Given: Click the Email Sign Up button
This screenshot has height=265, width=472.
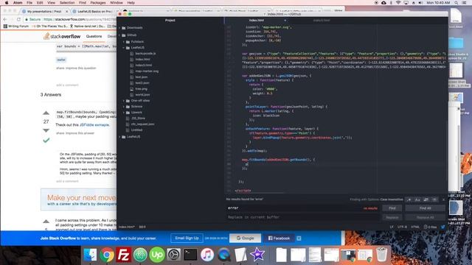Looking at the screenshot, I should pos(187,239).
